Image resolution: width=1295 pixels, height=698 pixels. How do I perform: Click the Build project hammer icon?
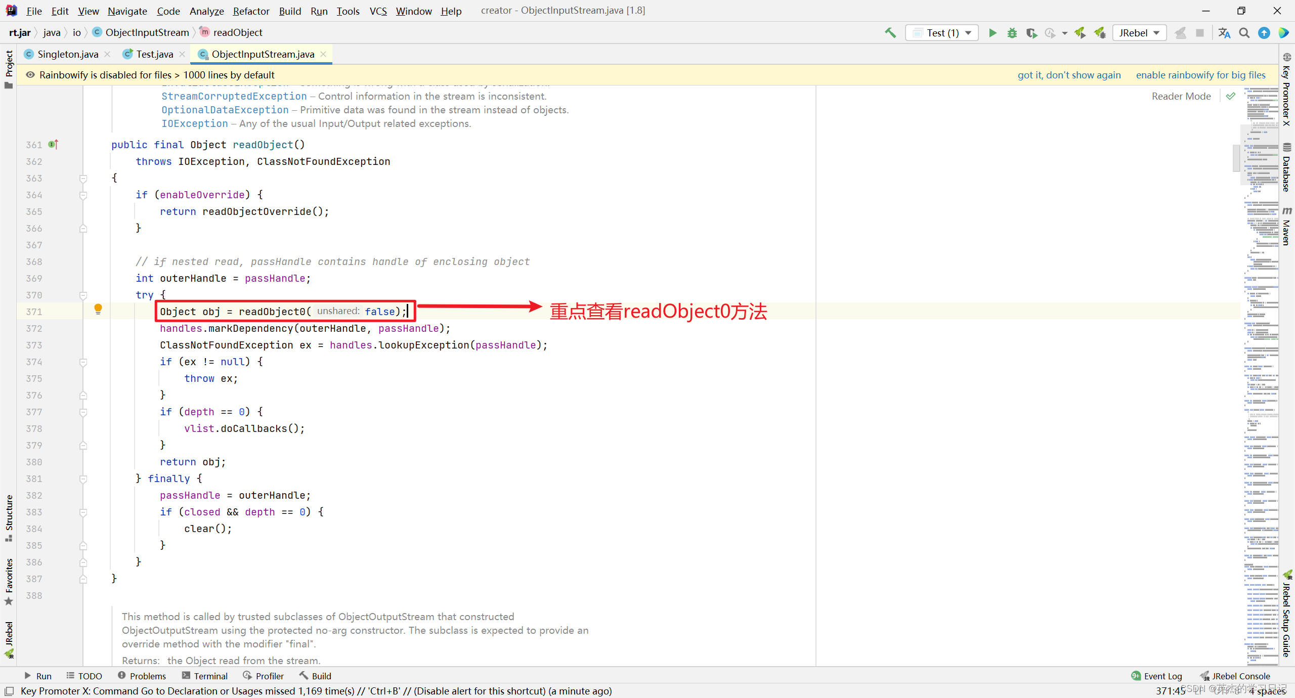(890, 33)
